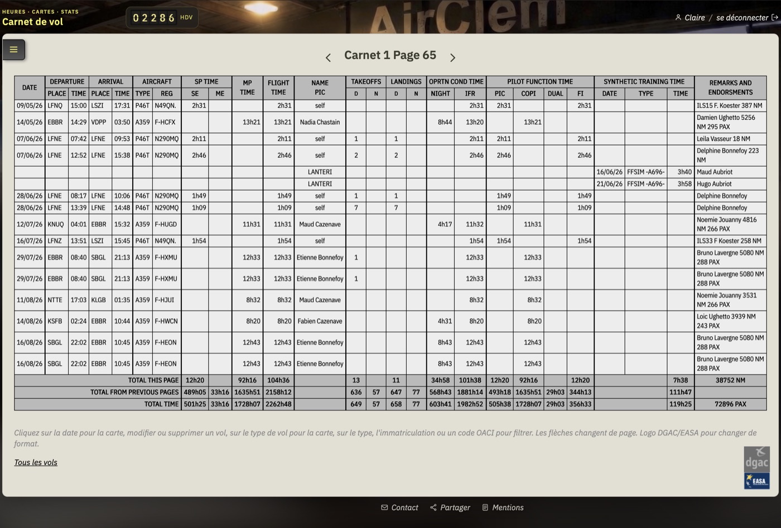Click the logout icon next to se déconnecter
Viewport: 781px width, 528px height.
click(x=775, y=17)
